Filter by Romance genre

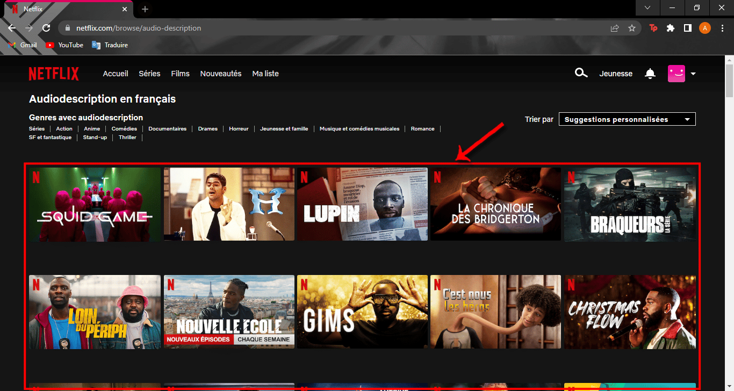[422, 129]
